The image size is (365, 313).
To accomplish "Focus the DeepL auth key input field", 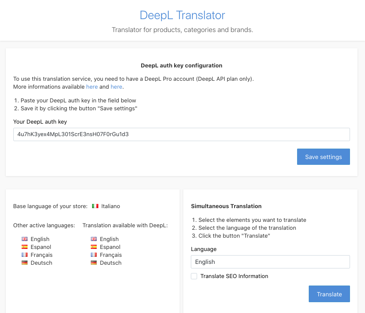I will [x=181, y=134].
